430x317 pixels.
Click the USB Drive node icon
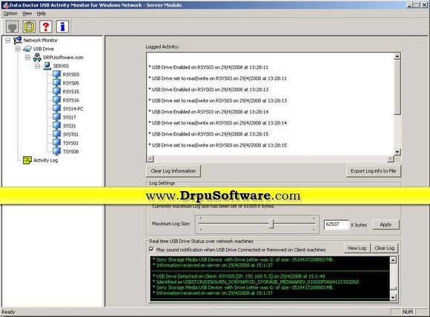[27, 49]
